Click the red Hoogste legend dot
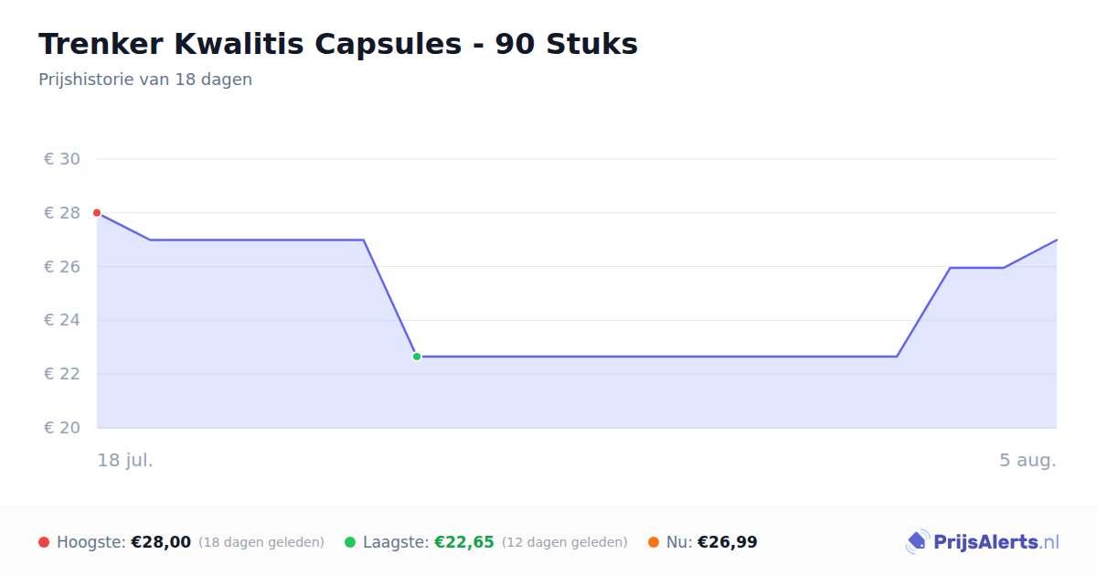 pyautogui.click(x=44, y=542)
